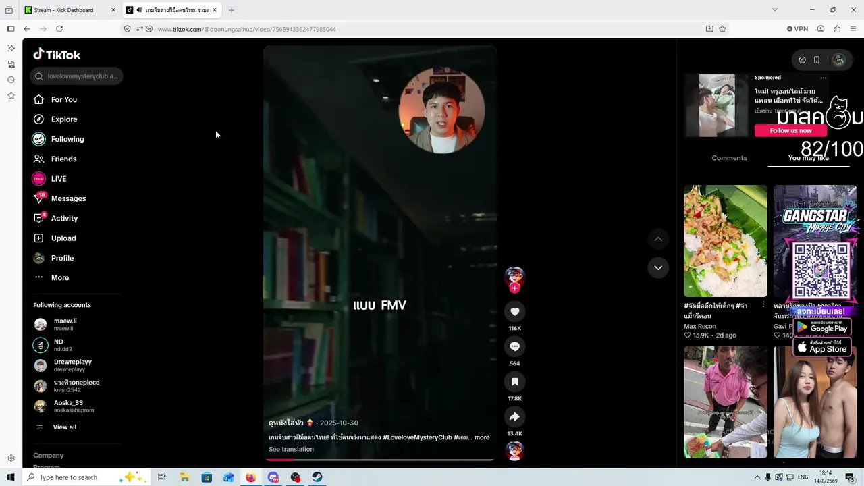
Task: Open TikTok LIVE from the sidebar
Action: 59,179
